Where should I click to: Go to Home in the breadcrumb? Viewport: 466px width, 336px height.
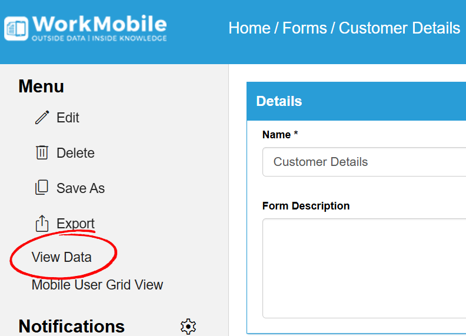click(249, 28)
